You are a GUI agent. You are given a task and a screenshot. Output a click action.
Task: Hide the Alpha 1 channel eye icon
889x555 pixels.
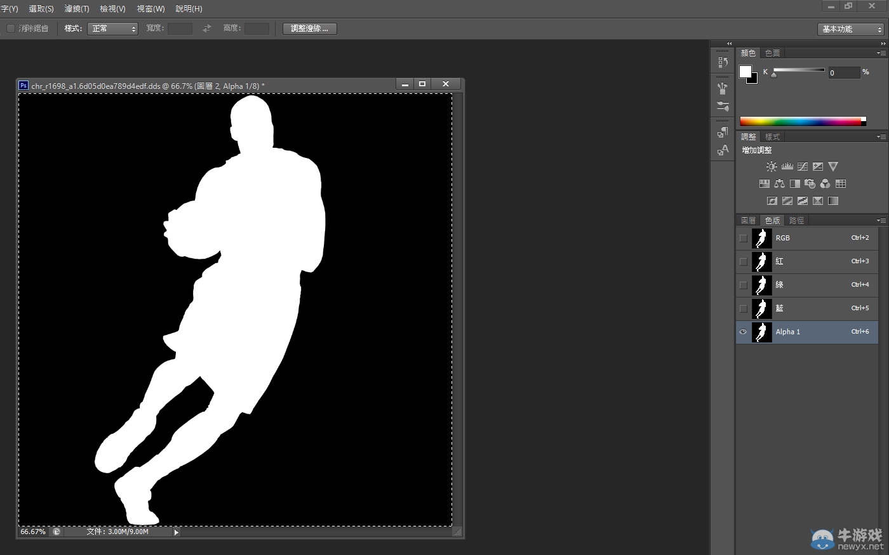(x=744, y=332)
